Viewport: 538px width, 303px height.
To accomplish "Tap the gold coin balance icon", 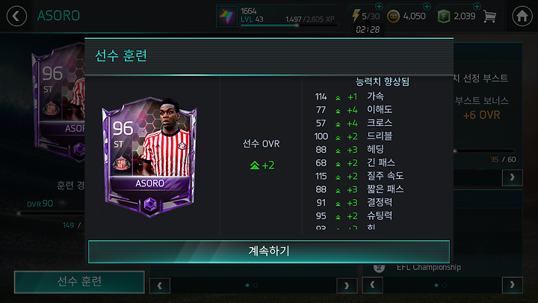I will tap(393, 16).
